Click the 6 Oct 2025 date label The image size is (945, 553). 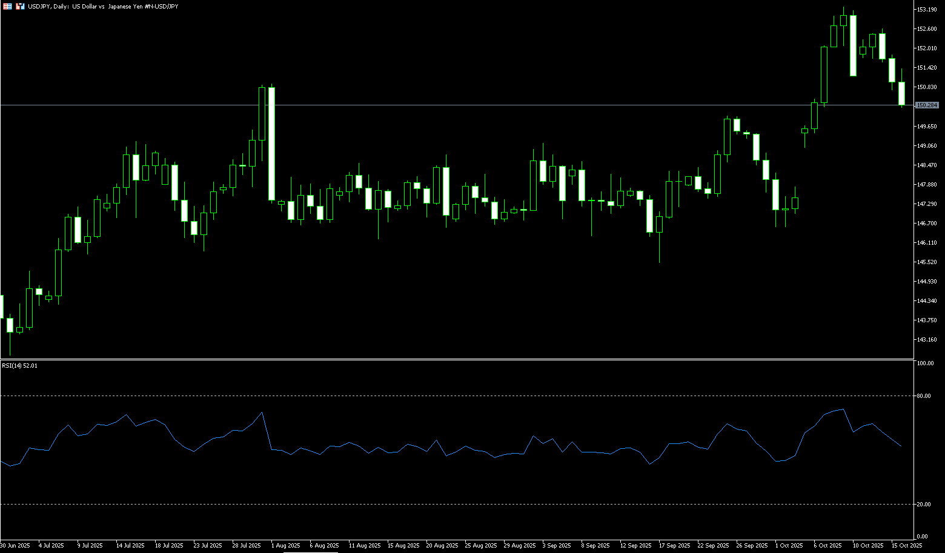[x=827, y=546]
